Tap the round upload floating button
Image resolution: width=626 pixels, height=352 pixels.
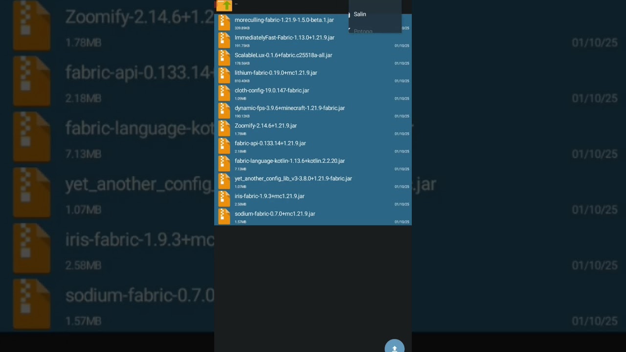pos(395,346)
